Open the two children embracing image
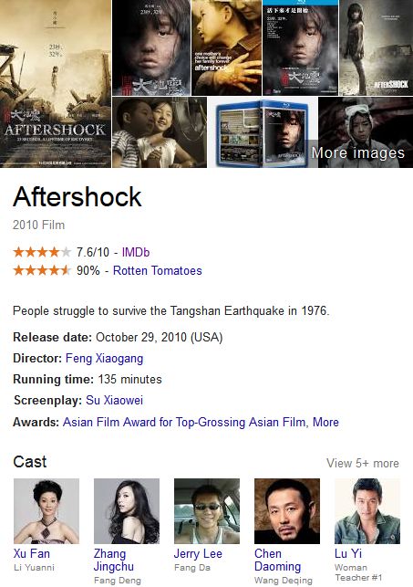This screenshot has width=413, height=587. 160,132
